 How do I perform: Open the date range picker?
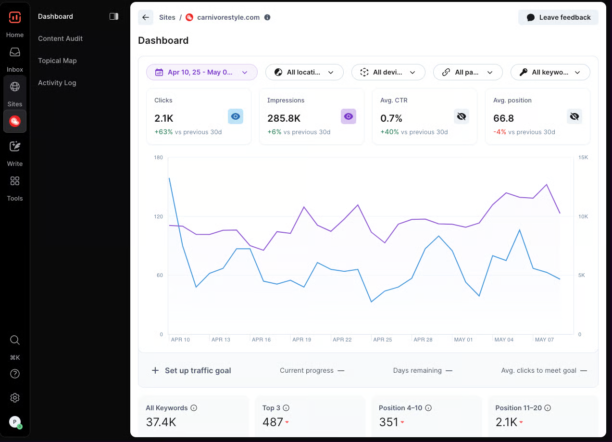(201, 72)
